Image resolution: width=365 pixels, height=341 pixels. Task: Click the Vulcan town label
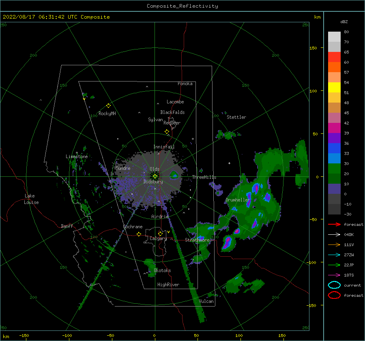[206, 301]
